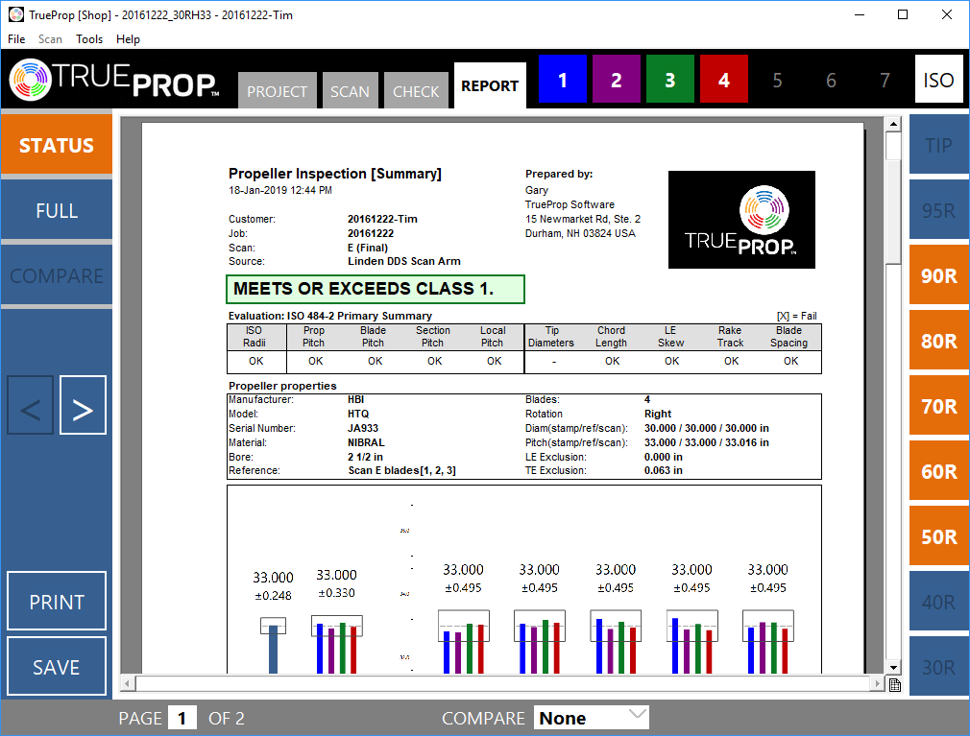Select purple blade 2 button
Screen dimensions: 970x736
[x=617, y=81]
